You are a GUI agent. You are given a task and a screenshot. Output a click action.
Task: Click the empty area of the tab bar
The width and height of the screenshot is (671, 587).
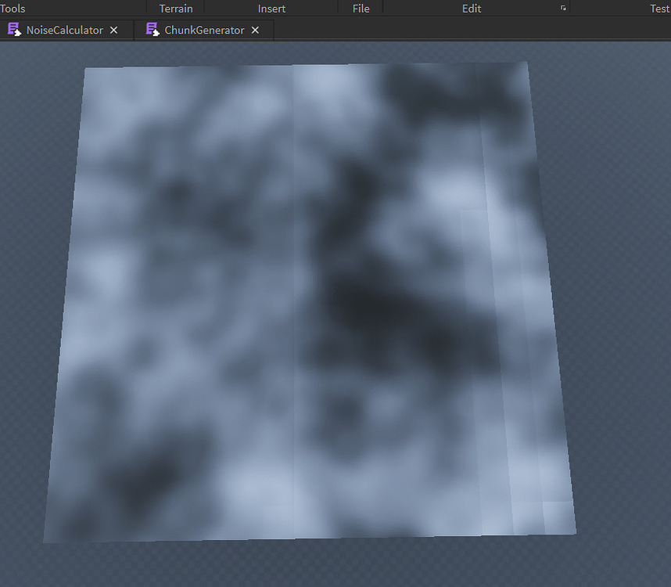[x=469, y=29]
